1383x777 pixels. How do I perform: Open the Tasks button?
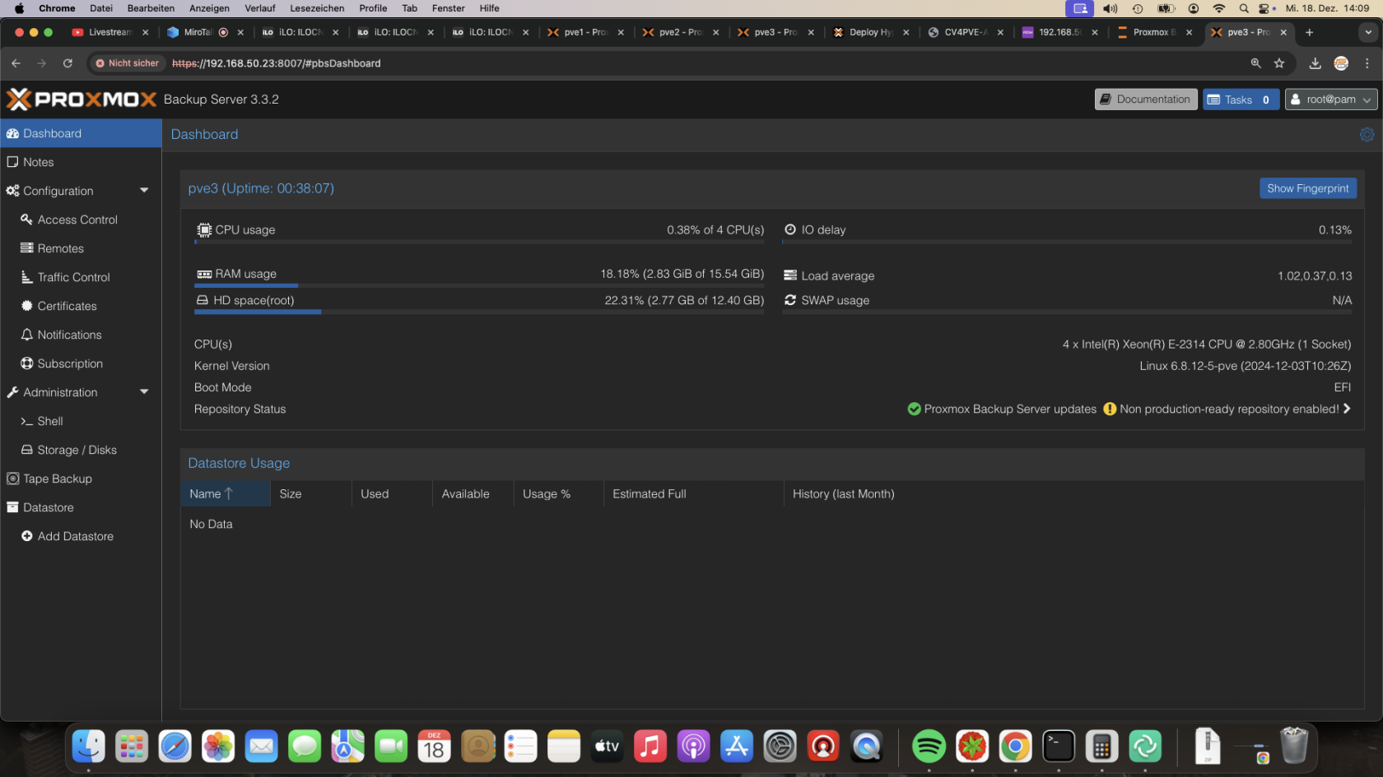[x=1241, y=99]
